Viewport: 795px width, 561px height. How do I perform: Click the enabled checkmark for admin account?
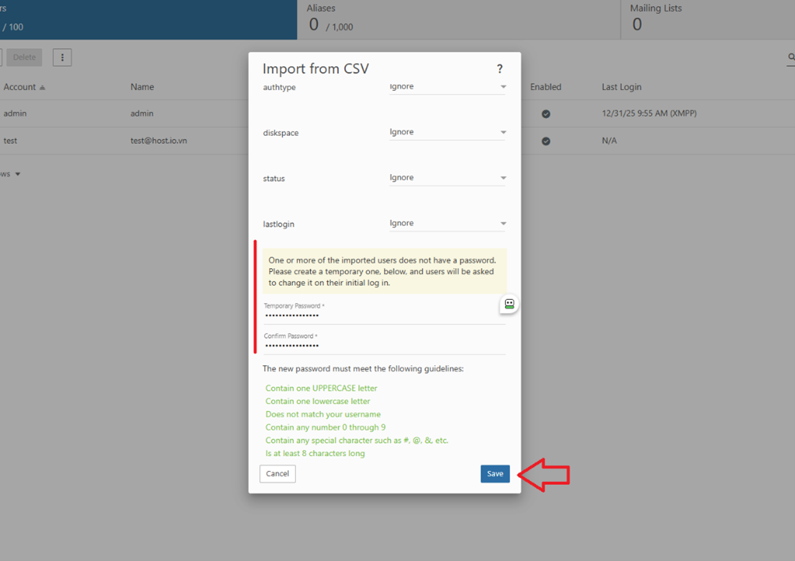pos(545,114)
